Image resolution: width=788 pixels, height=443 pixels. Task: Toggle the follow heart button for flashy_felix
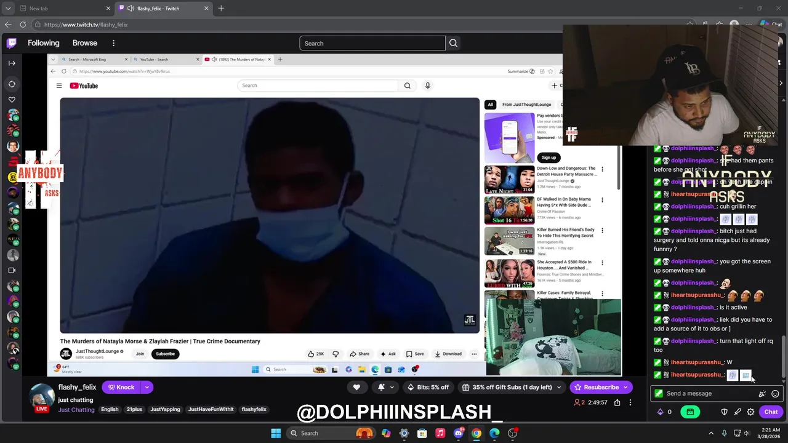356,387
